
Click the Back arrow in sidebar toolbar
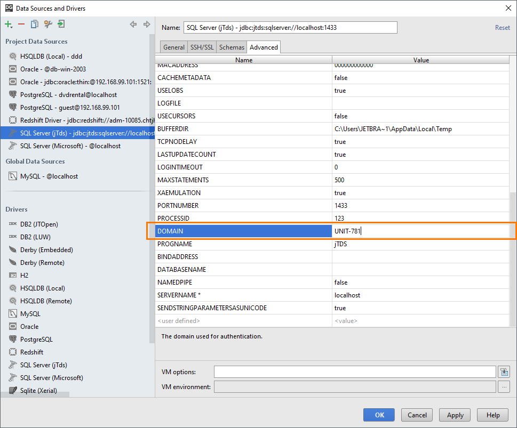[133, 24]
